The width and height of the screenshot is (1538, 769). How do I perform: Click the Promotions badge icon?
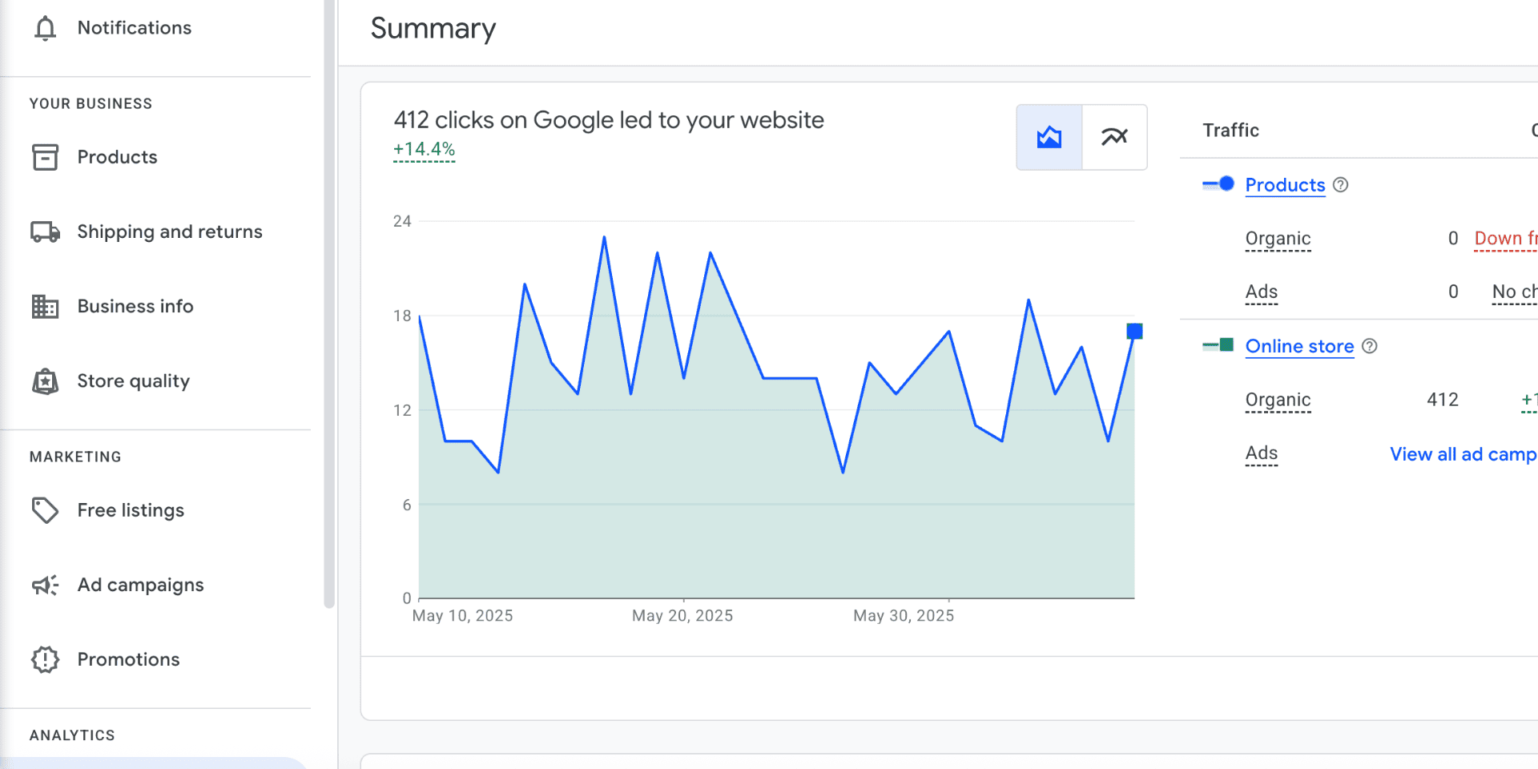[x=46, y=659]
